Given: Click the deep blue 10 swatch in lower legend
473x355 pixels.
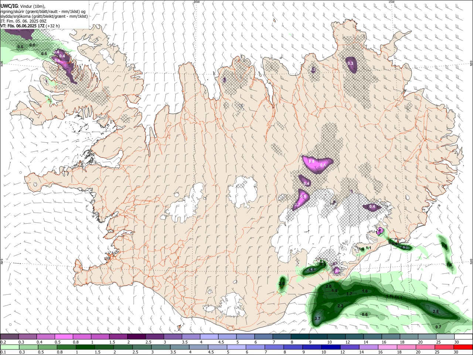Looking at the screenshot, I should pyautogui.click(x=330, y=347).
